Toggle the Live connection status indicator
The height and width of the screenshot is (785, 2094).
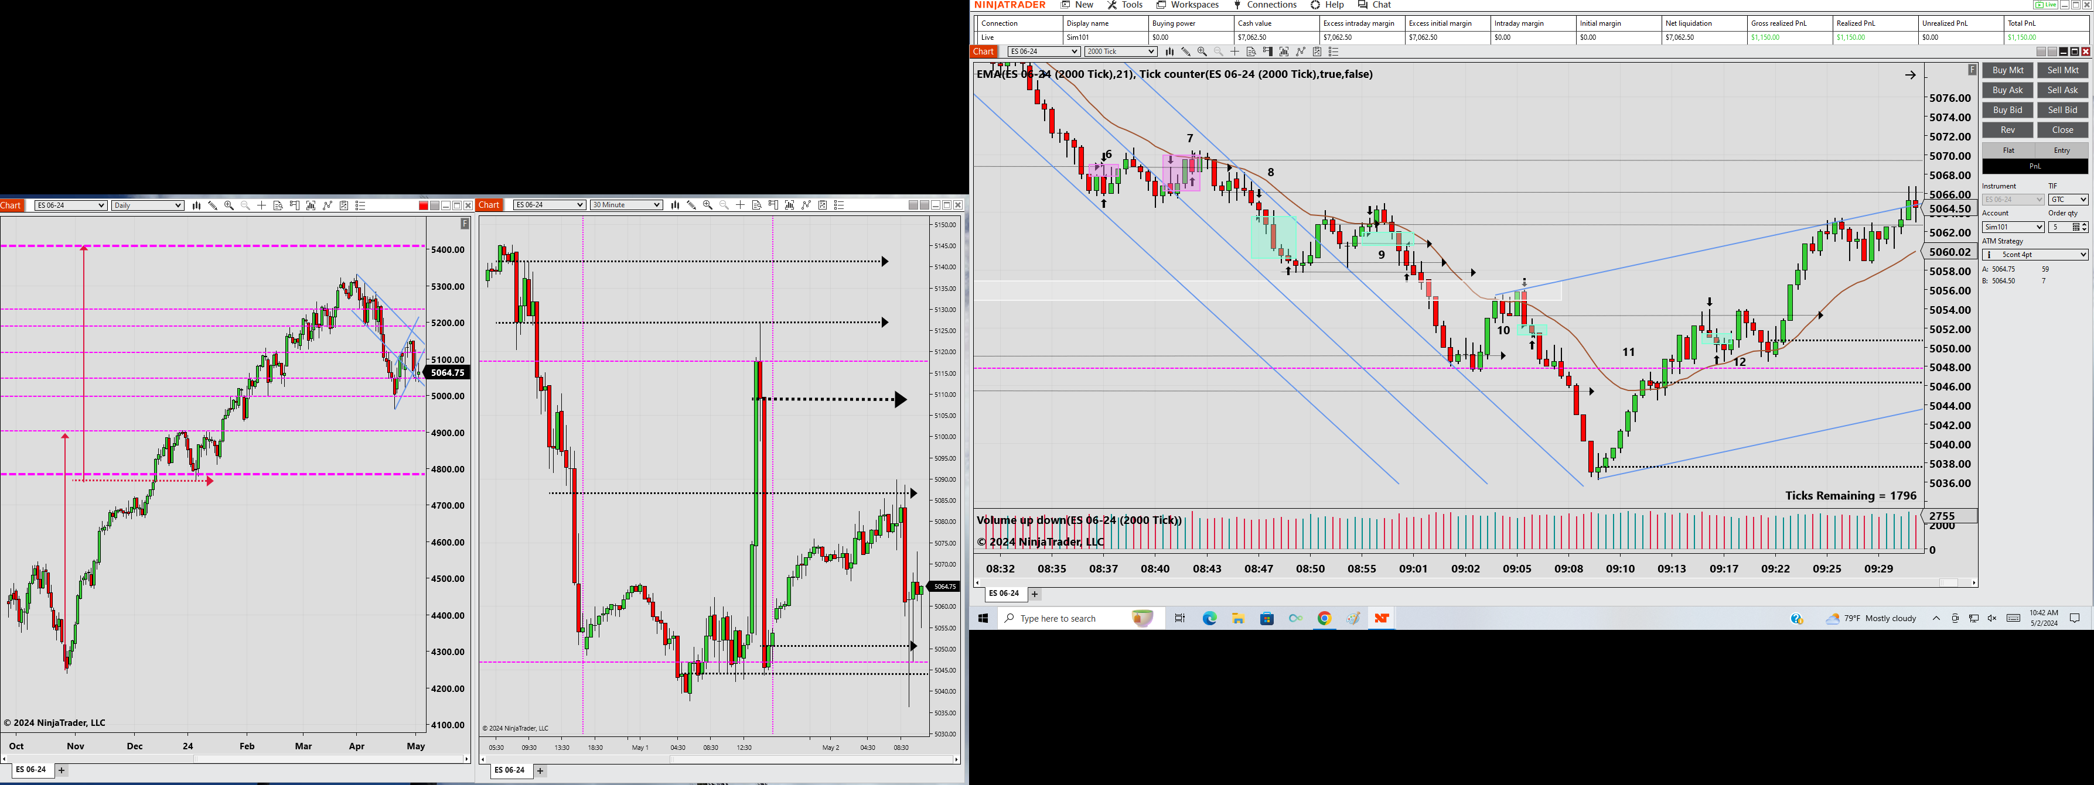tap(2045, 5)
